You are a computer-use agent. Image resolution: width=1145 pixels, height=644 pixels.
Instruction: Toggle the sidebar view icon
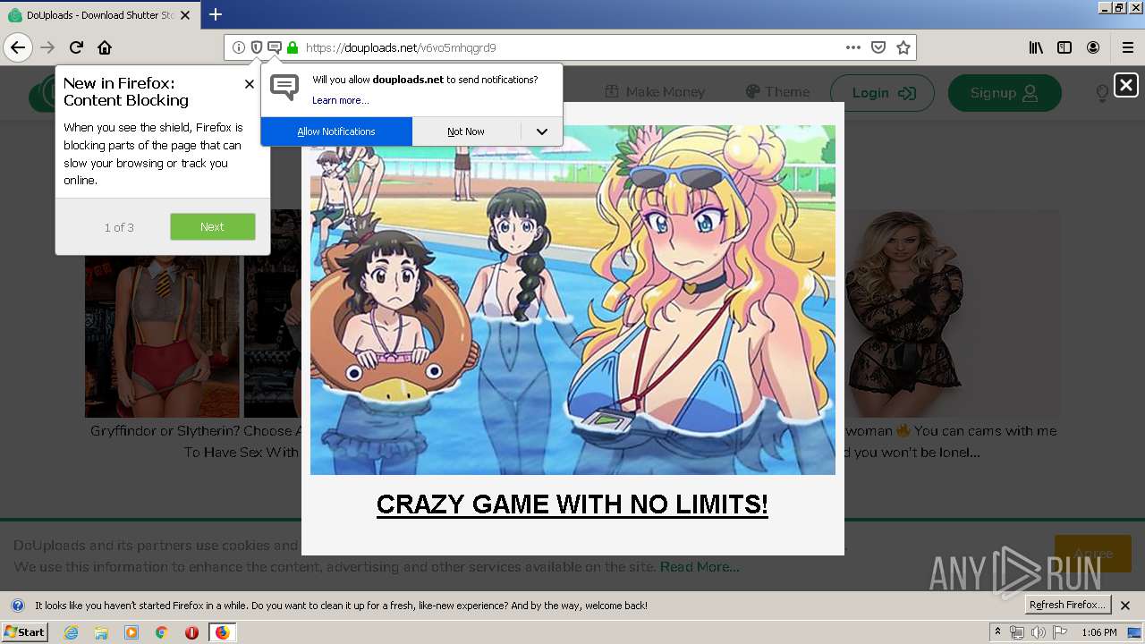(1064, 47)
